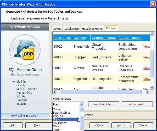This screenshot has height=131, width=157.
Task: Open View link for Clown Triggerfish row
Action: click(147, 47)
